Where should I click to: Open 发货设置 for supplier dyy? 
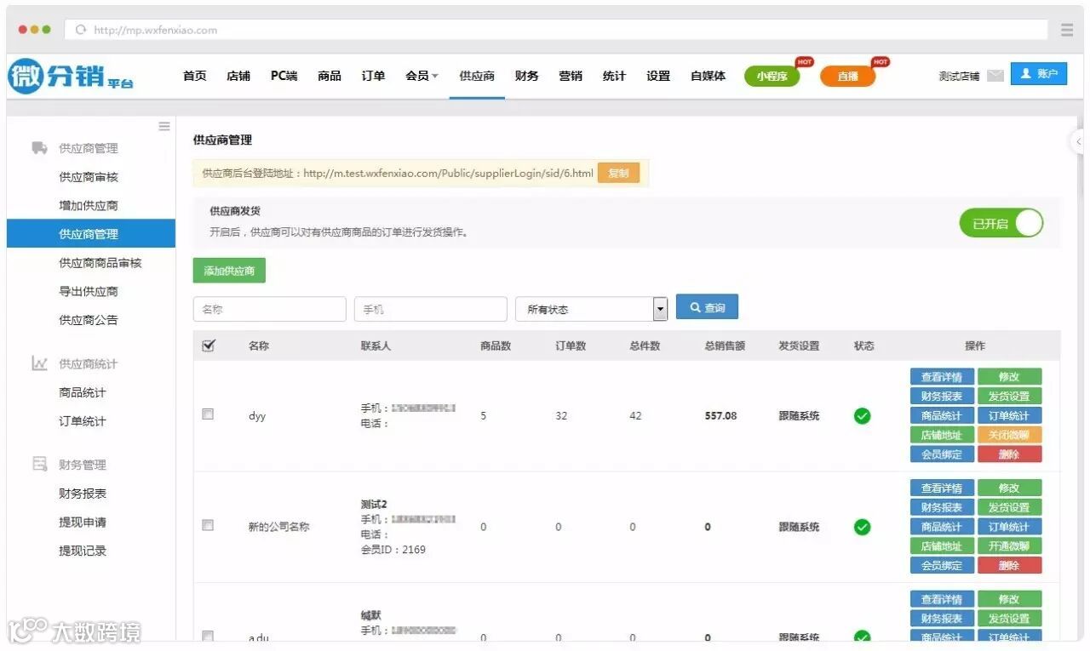pos(1009,397)
